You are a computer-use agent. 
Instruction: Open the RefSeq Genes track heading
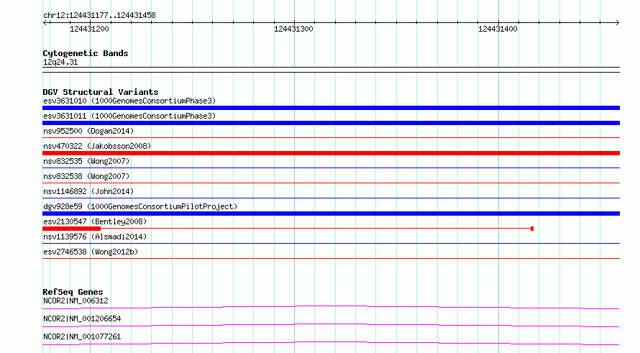click(x=73, y=292)
